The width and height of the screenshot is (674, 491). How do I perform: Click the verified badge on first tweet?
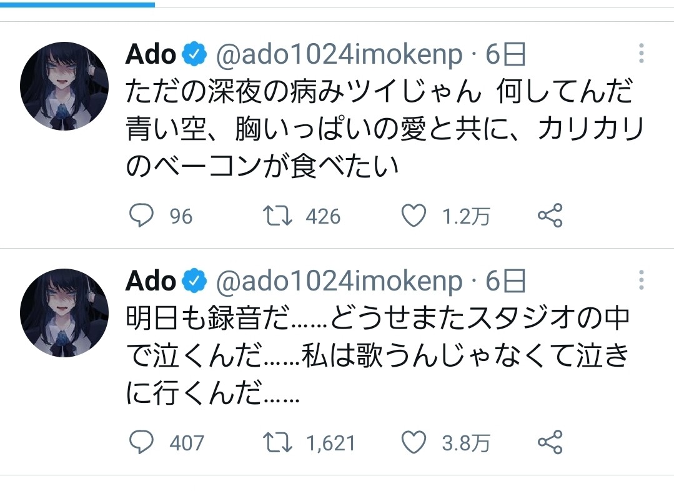click(x=195, y=55)
